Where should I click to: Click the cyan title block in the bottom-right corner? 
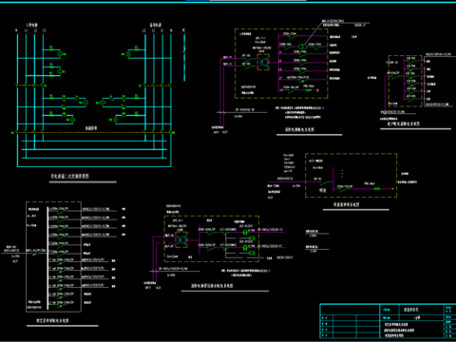(388, 321)
